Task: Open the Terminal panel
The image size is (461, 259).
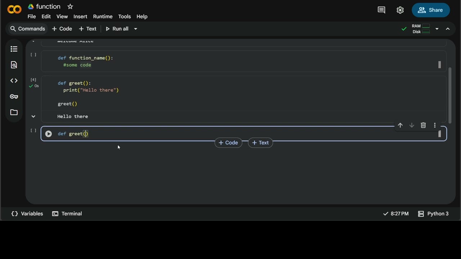Action: [x=67, y=214]
